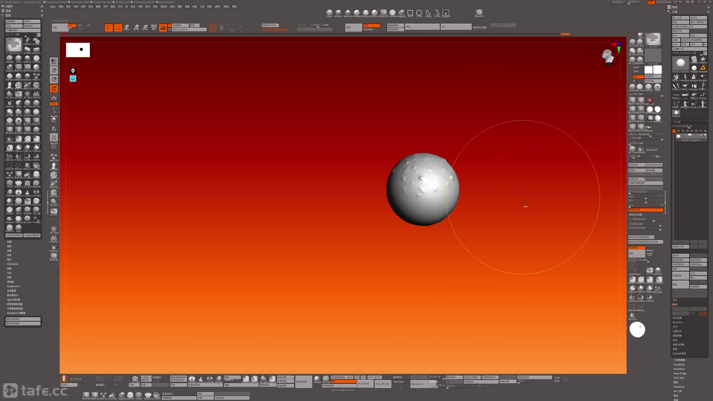Screen dimensions: 713x401
Task: Select the ClayBuildup brush
Action: [18, 219]
